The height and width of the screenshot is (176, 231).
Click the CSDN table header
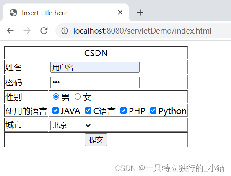[96, 53]
